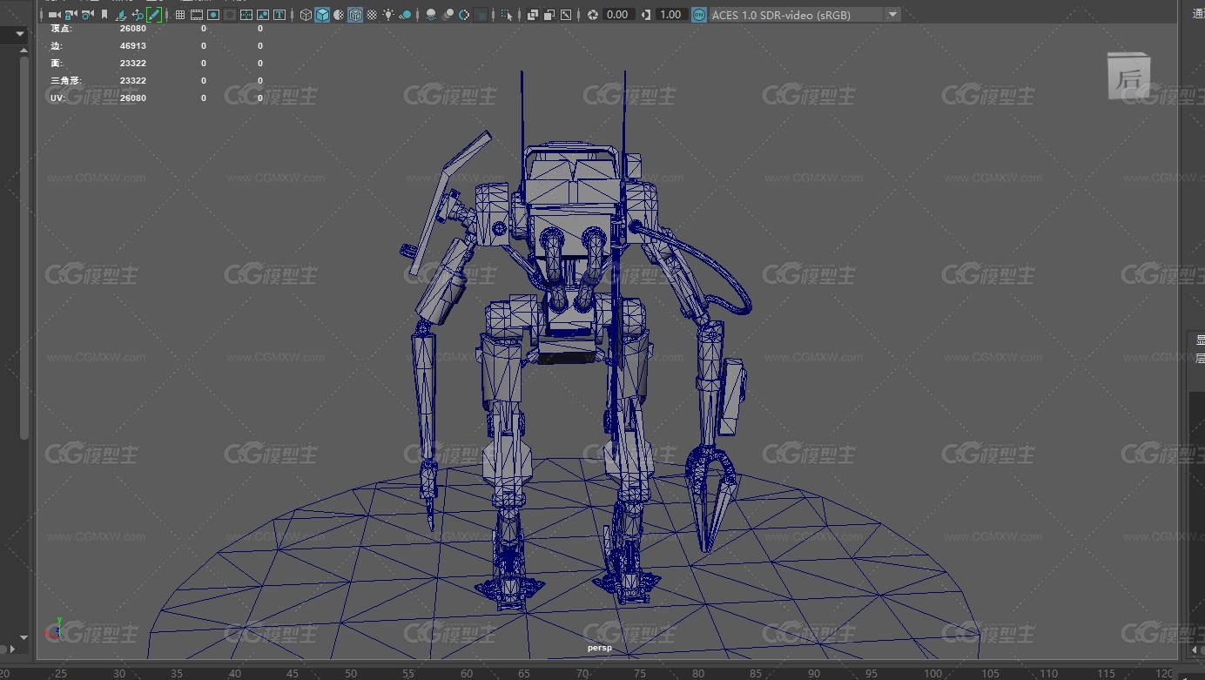Toggle the Film Gate icon
The height and width of the screenshot is (680, 1205).
click(197, 15)
